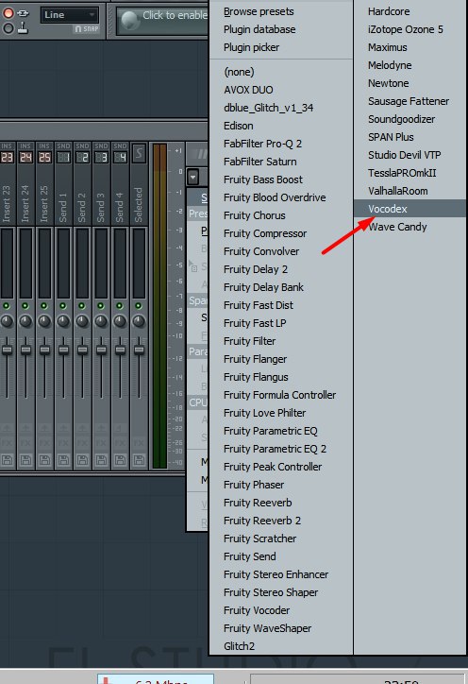The height and width of the screenshot is (684, 468).
Task: Mute Send 2 with its green LED
Action: 81,306
